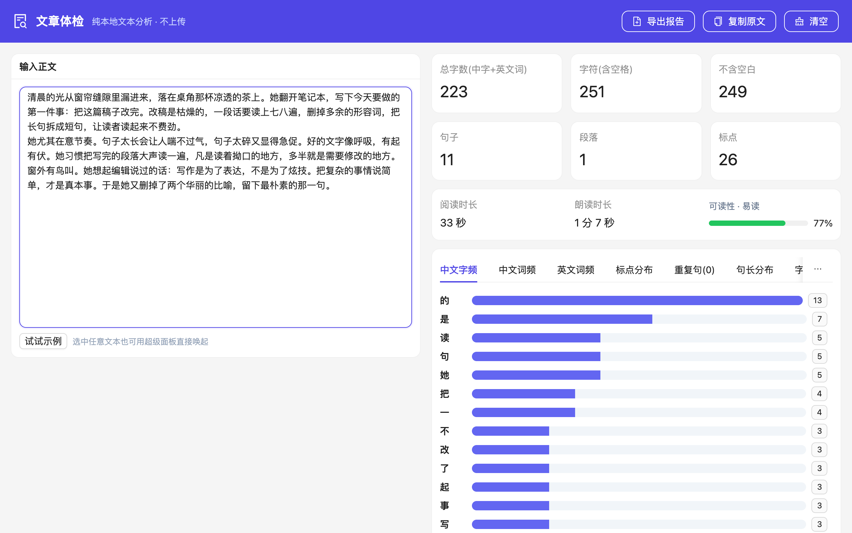Image resolution: width=852 pixels, height=533 pixels.
Task: Click the subtitle 纯本地文本分析 · 不上传
Action: 139,22
